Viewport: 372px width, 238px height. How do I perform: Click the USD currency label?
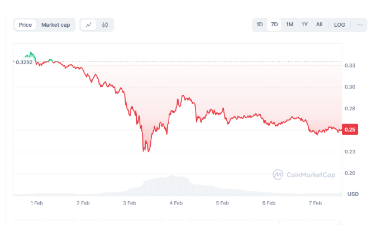[x=352, y=194]
